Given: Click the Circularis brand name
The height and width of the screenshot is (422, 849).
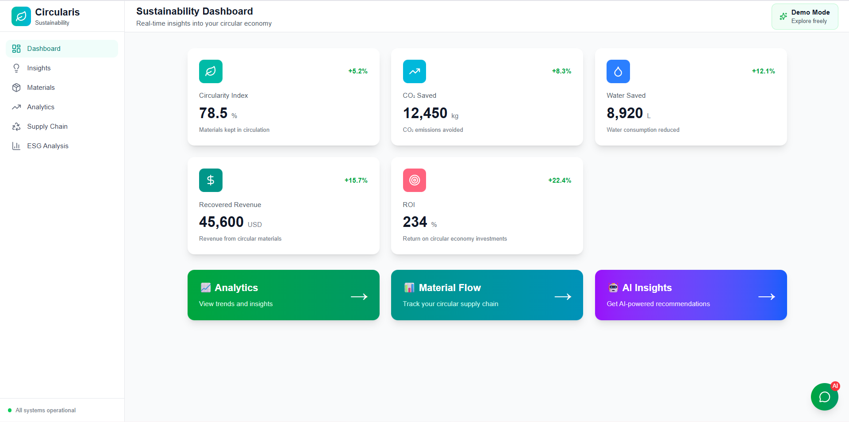Looking at the screenshot, I should tap(58, 12).
